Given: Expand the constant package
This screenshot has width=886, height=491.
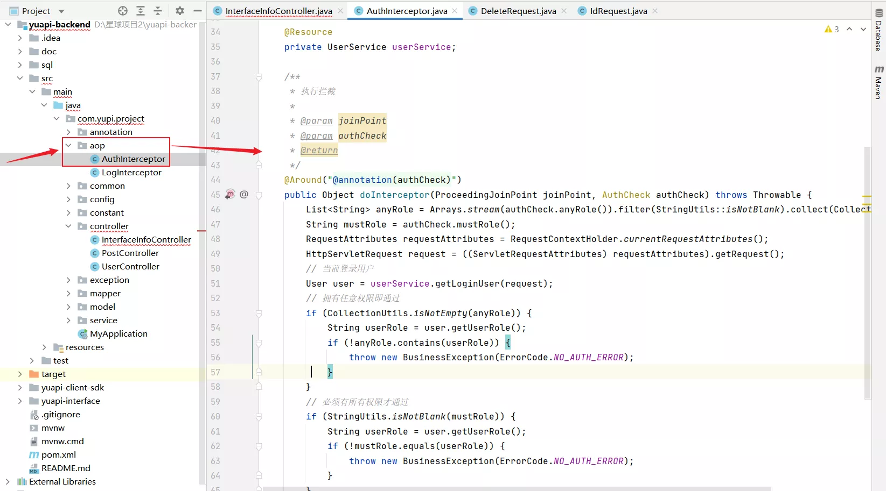Looking at the screenshot, I should [68, 212].
